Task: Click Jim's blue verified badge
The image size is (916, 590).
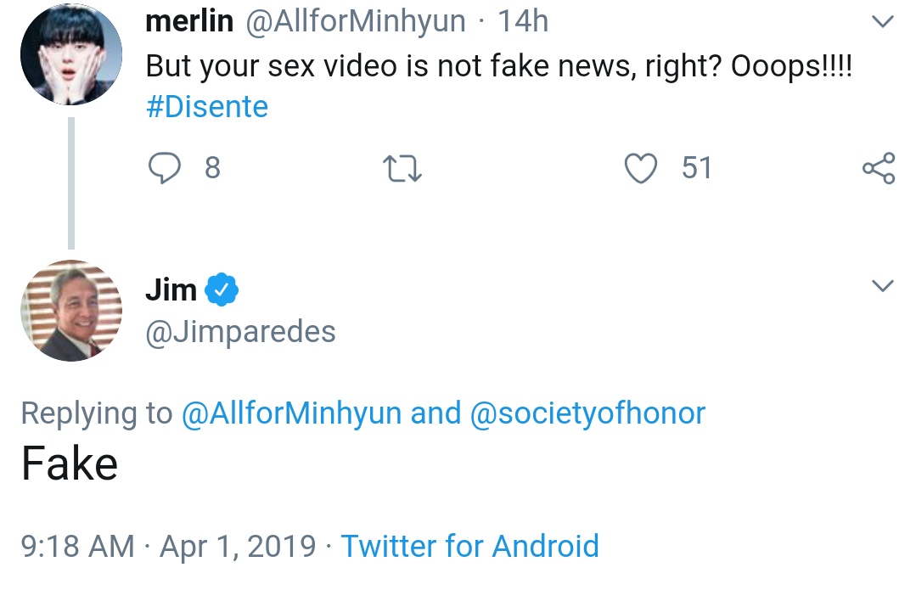Action: 222,290
